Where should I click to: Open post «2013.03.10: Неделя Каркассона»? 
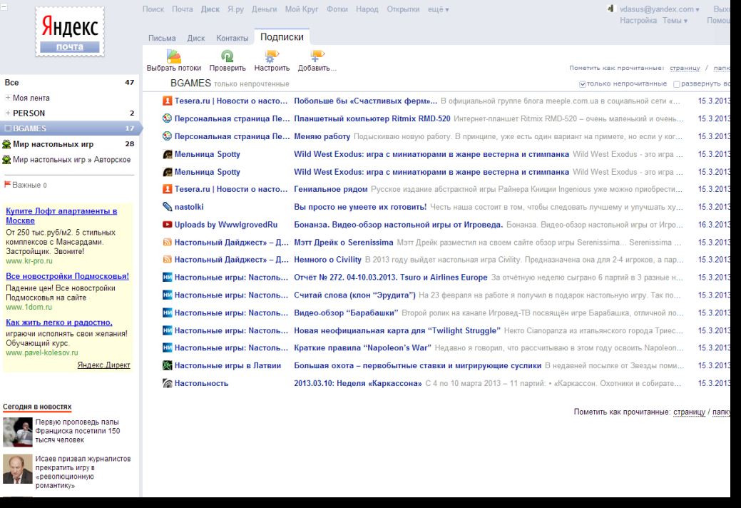[358, 383]
